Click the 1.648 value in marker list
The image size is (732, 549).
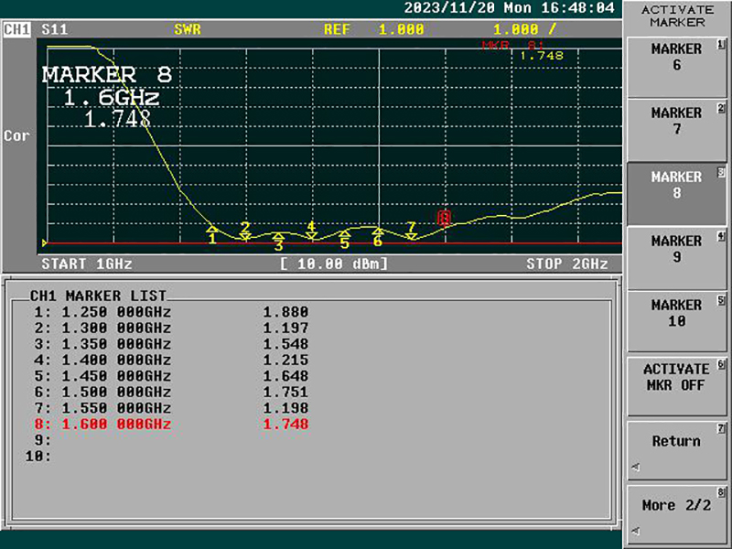coord(285,376)
